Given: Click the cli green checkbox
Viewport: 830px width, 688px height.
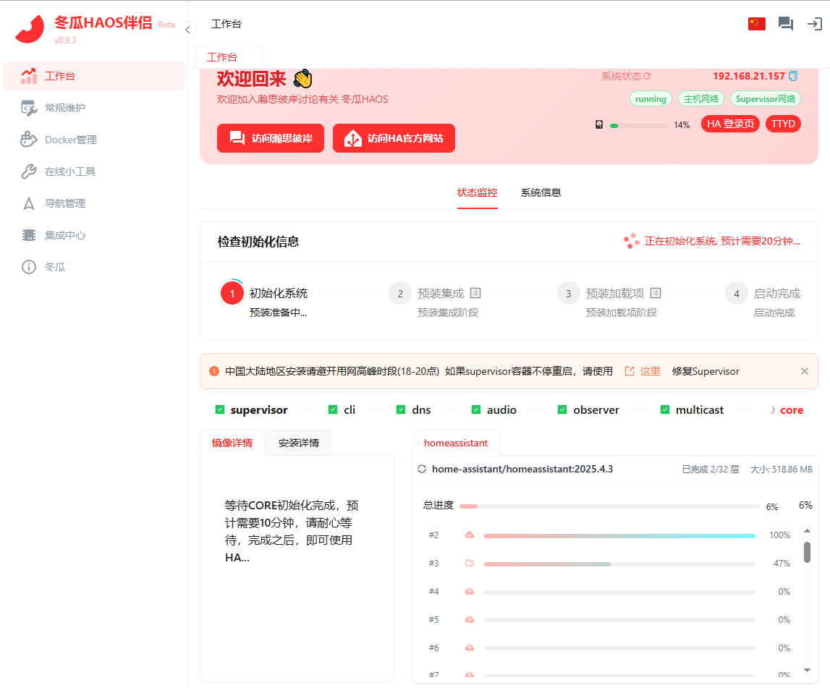Looking at the screenshot, I should tap(332, 409).
